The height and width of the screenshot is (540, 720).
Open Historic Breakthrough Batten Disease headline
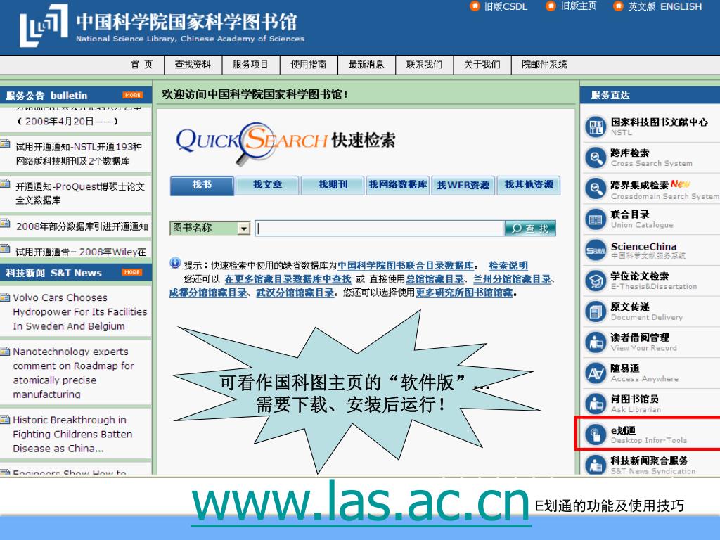click(72, 434)
